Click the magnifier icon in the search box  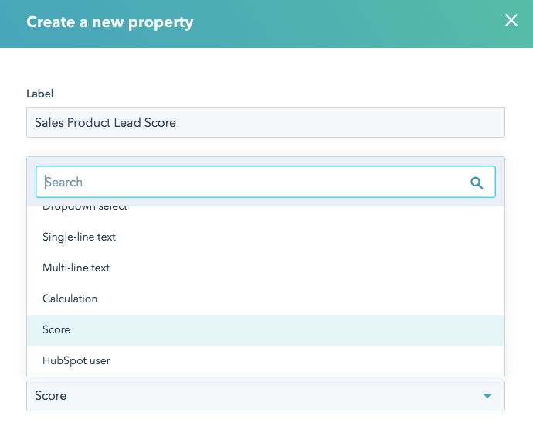click(477, 183)
